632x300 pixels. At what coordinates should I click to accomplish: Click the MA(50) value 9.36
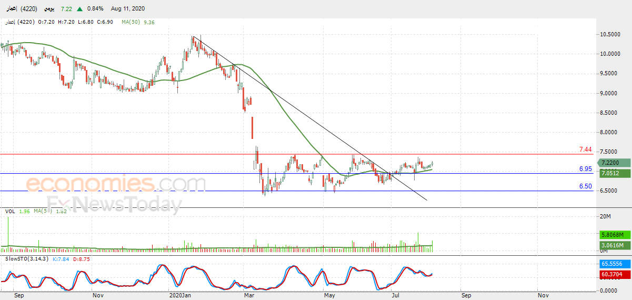(149, 22)
